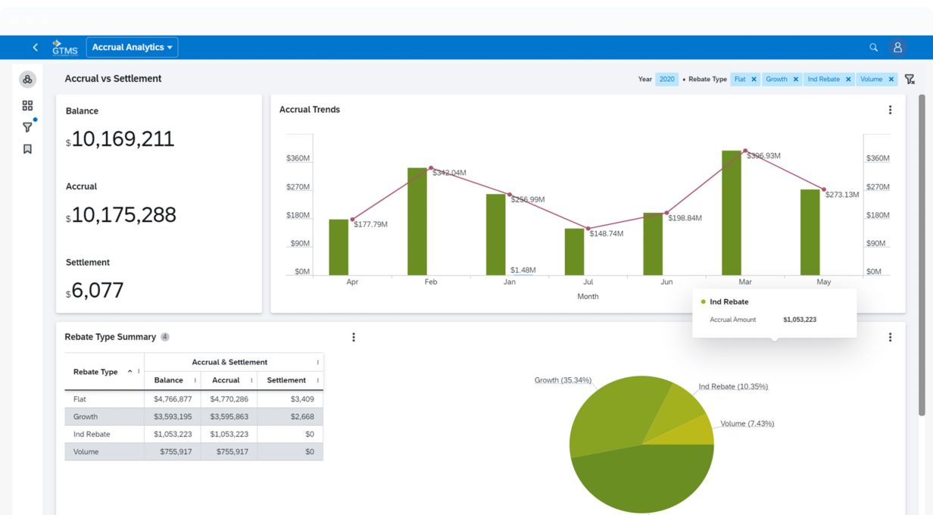
Task: Click the GTMS logo
Action: [64, 48]
